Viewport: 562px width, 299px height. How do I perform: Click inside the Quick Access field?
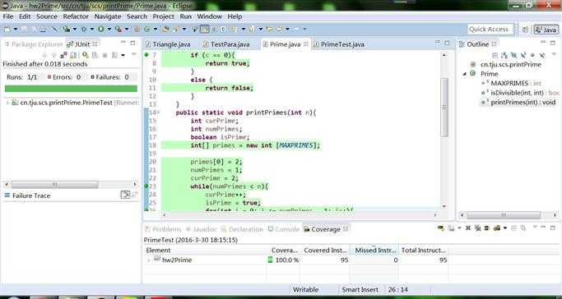click(490, 30)
